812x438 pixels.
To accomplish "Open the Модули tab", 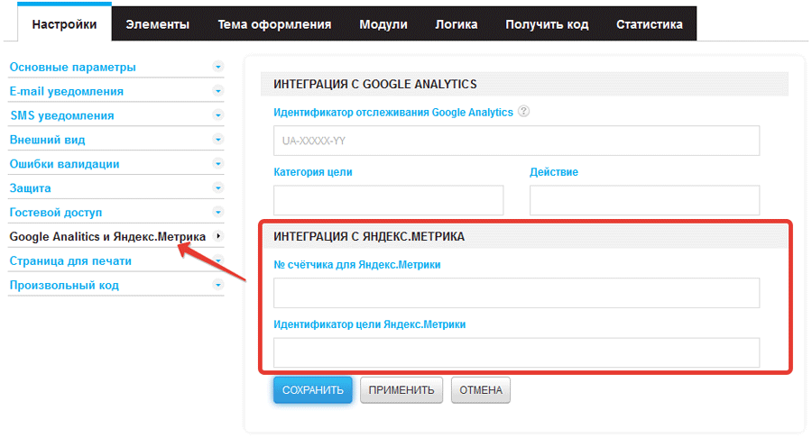I will [x=383, y=24].
